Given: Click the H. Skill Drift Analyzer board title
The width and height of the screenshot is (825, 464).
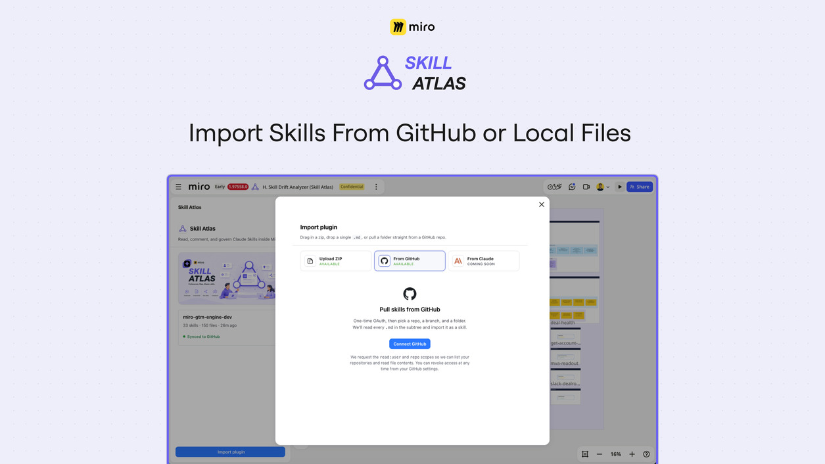Looking at the screenshot, I should coord(299,187).
